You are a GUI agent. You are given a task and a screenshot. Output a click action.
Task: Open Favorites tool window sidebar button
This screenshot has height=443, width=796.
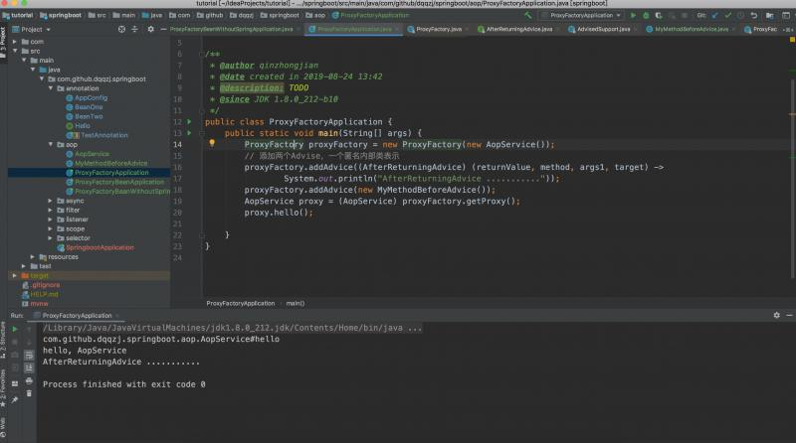[x=3, y=387]
